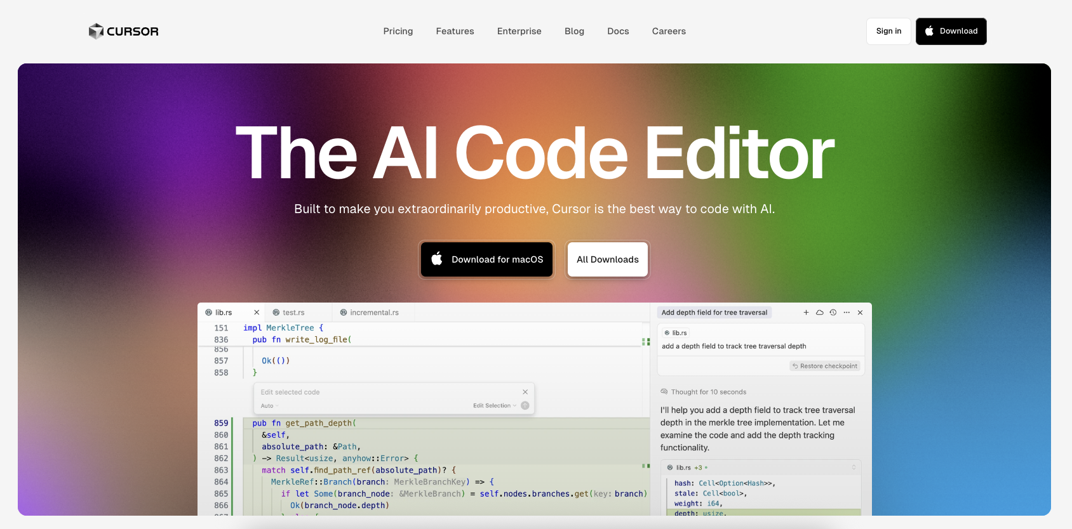Expand Thought for 10 seconds
This screenshot has width=1072, height=529.
[x=704, y=392]
